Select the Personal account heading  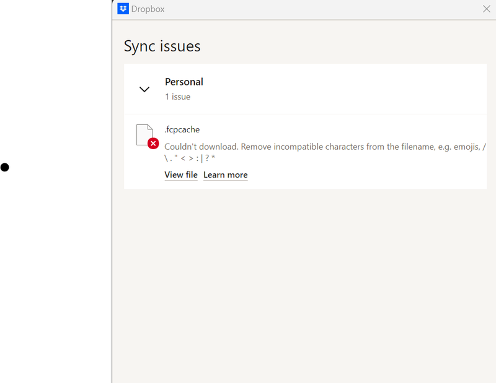click(184, 82)
